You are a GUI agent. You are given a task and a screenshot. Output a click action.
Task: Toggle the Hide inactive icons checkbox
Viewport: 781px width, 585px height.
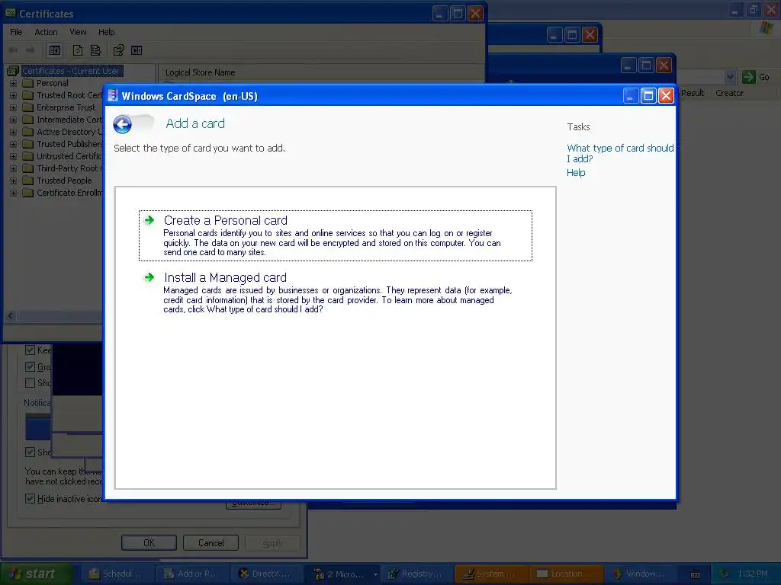pyautogui.click(x=30, y=498)
